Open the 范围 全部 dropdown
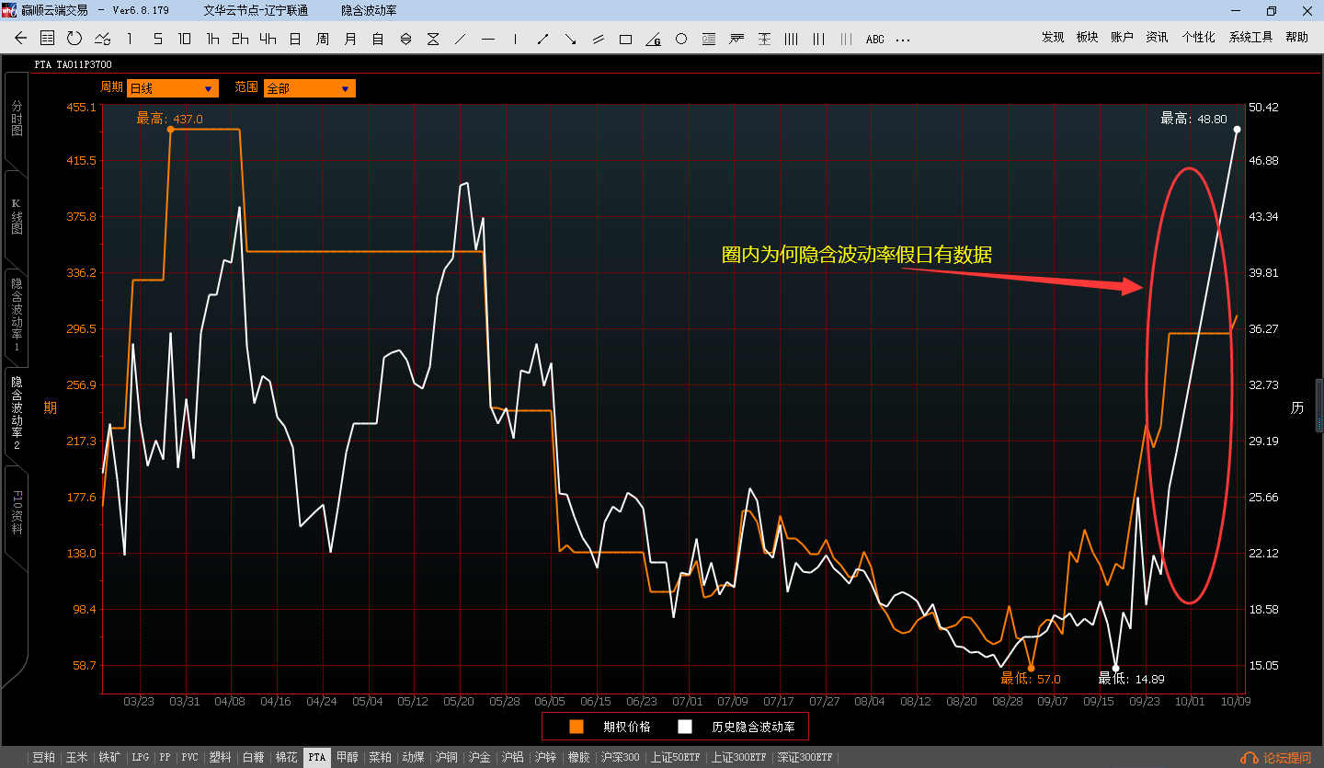 (x=309, y=88)
